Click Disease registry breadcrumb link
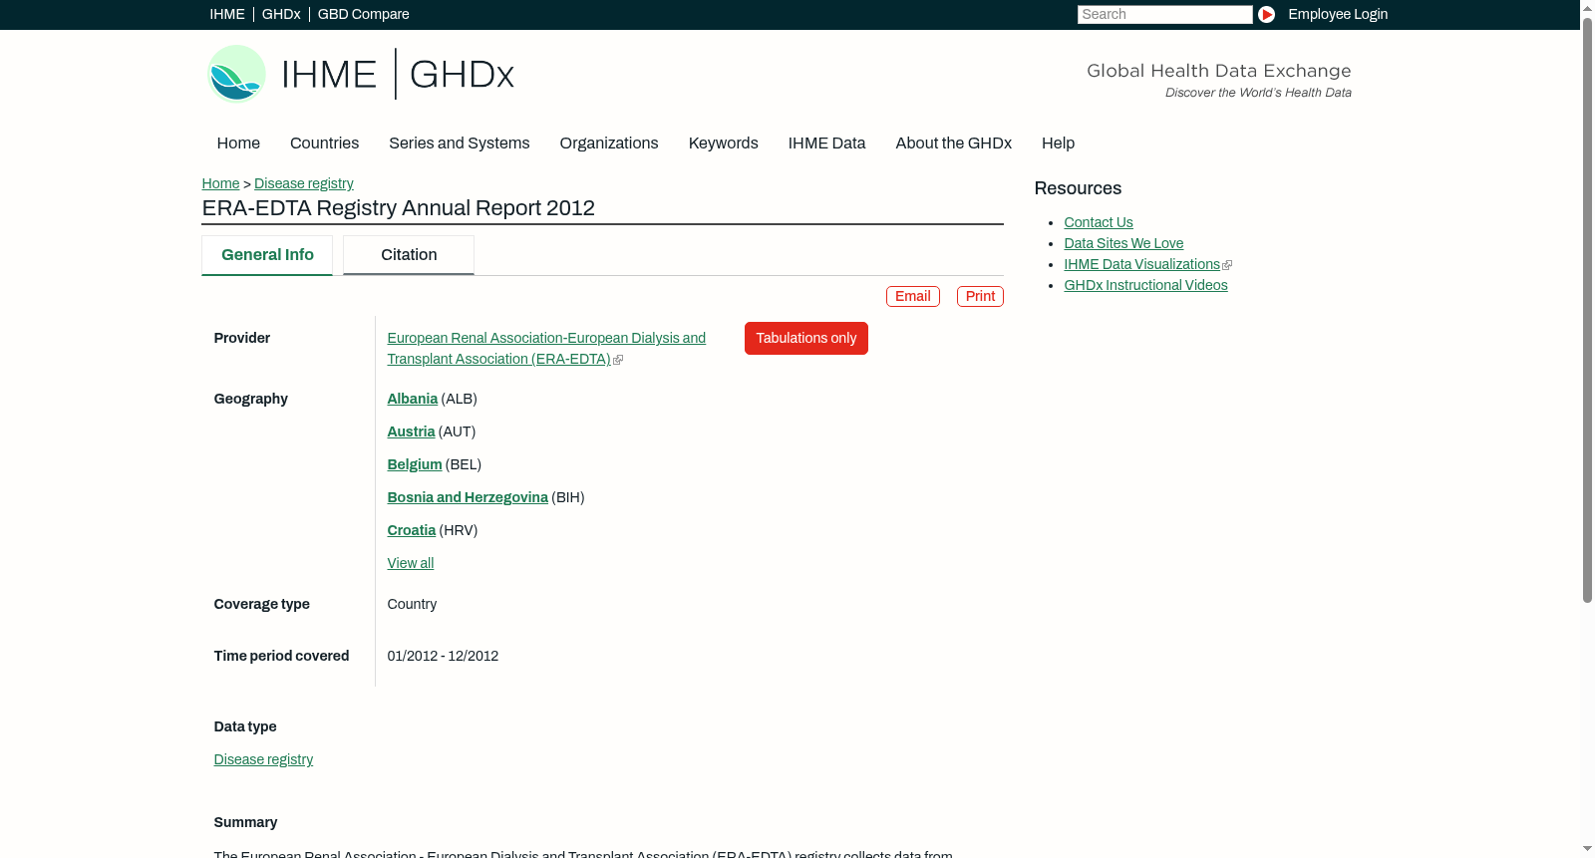The image size is (1595, 858). click(x=304, y=183)
